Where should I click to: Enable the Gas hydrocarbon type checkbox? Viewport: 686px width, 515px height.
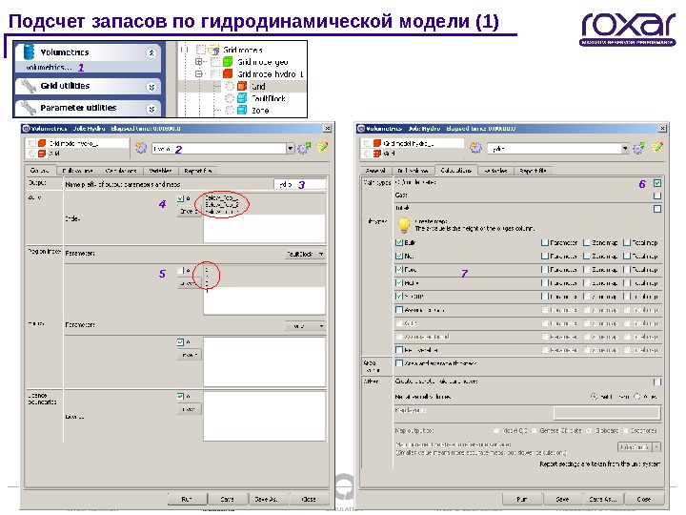click(x=657, y=196)
